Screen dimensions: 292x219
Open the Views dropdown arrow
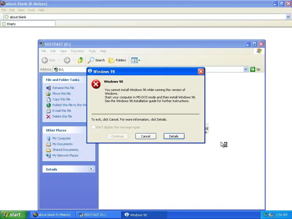coord(139,60)
